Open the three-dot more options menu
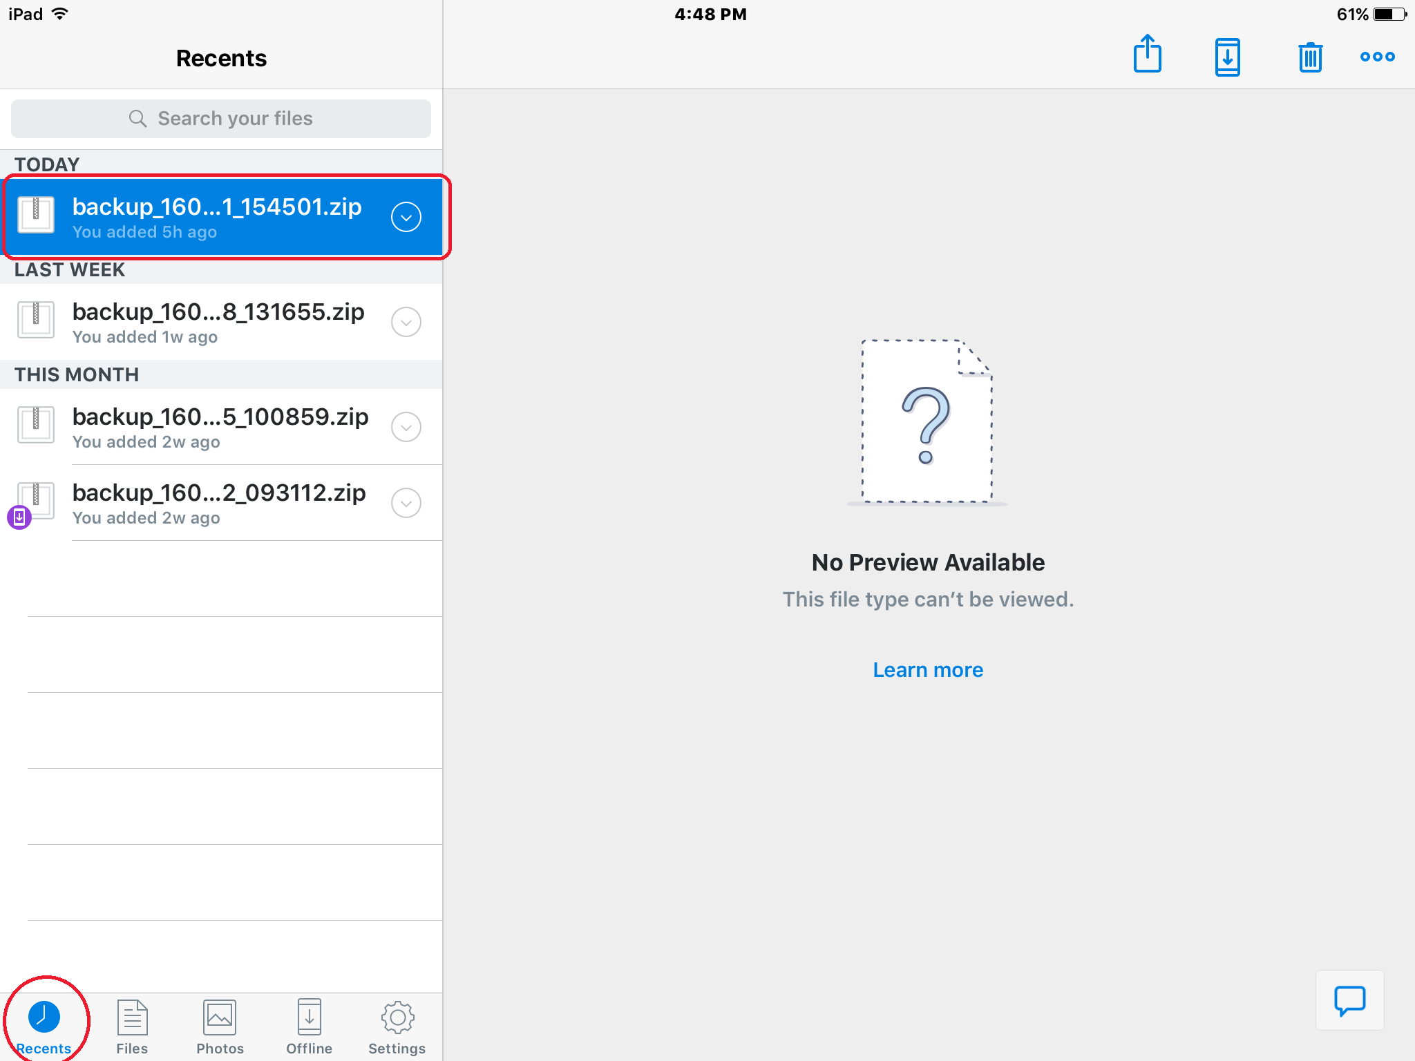This screenshot has width=1415, height=1061. (x=1377, y=57)
